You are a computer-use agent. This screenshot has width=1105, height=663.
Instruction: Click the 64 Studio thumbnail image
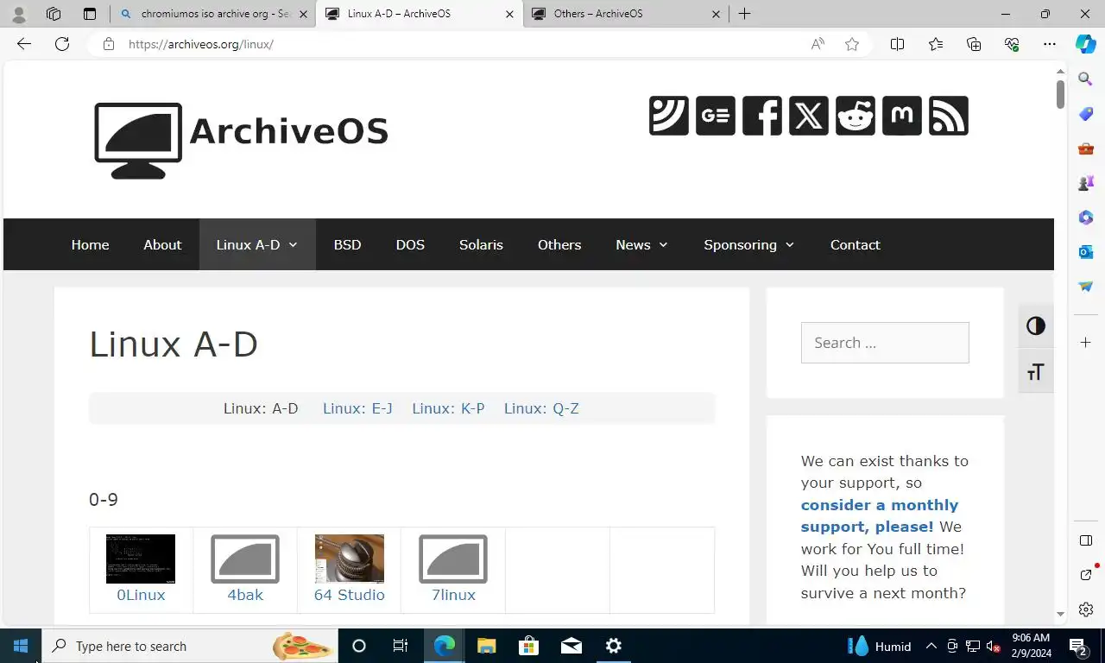pyautogui.click(x=350, y=559)
